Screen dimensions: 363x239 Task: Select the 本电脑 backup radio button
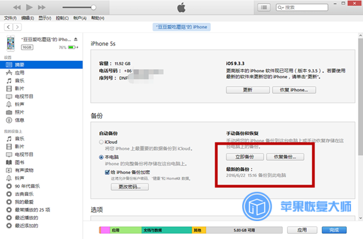click(101, 157)
